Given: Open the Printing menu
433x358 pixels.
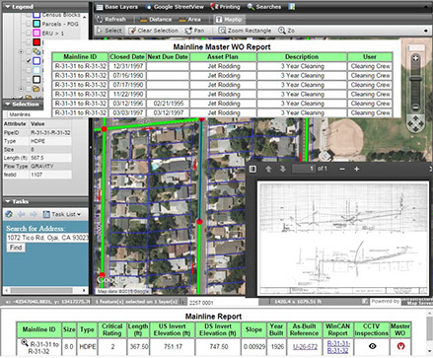Looking at the screenshot, I should coord(225,7).
